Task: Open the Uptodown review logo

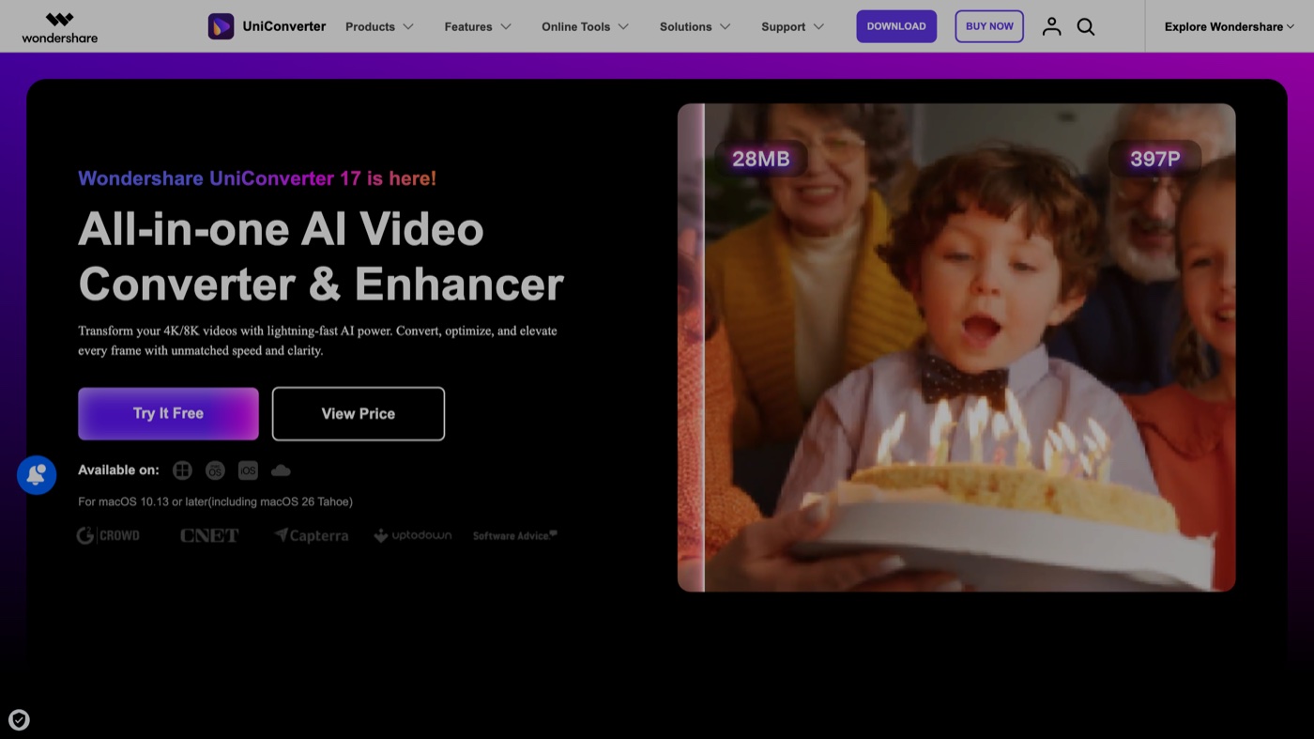Action: tap(412, 535)
